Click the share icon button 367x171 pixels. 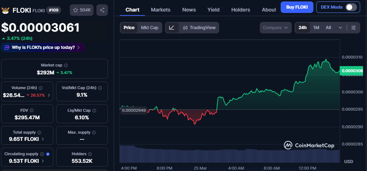coord(102,10)
